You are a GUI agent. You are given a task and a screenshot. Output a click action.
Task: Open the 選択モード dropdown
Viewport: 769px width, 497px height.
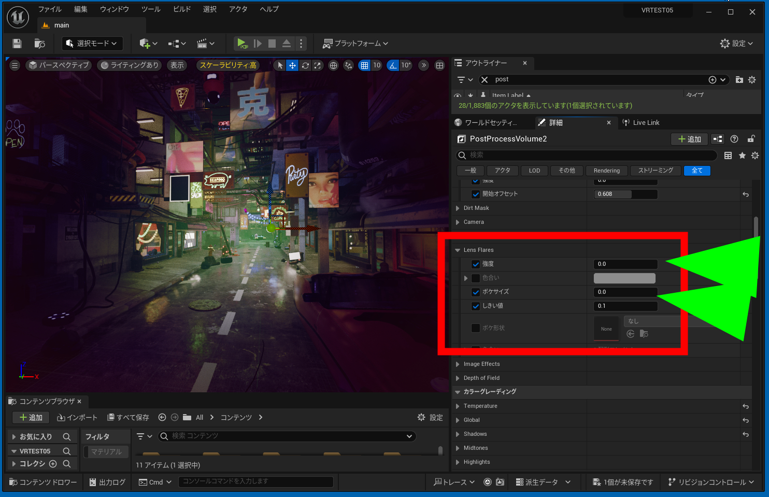[x=92, y=44]
